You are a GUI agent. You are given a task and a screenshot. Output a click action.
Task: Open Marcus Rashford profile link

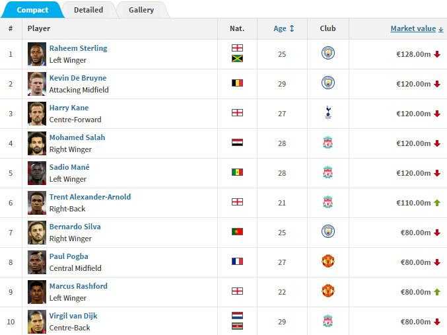(x=79, y=286)
